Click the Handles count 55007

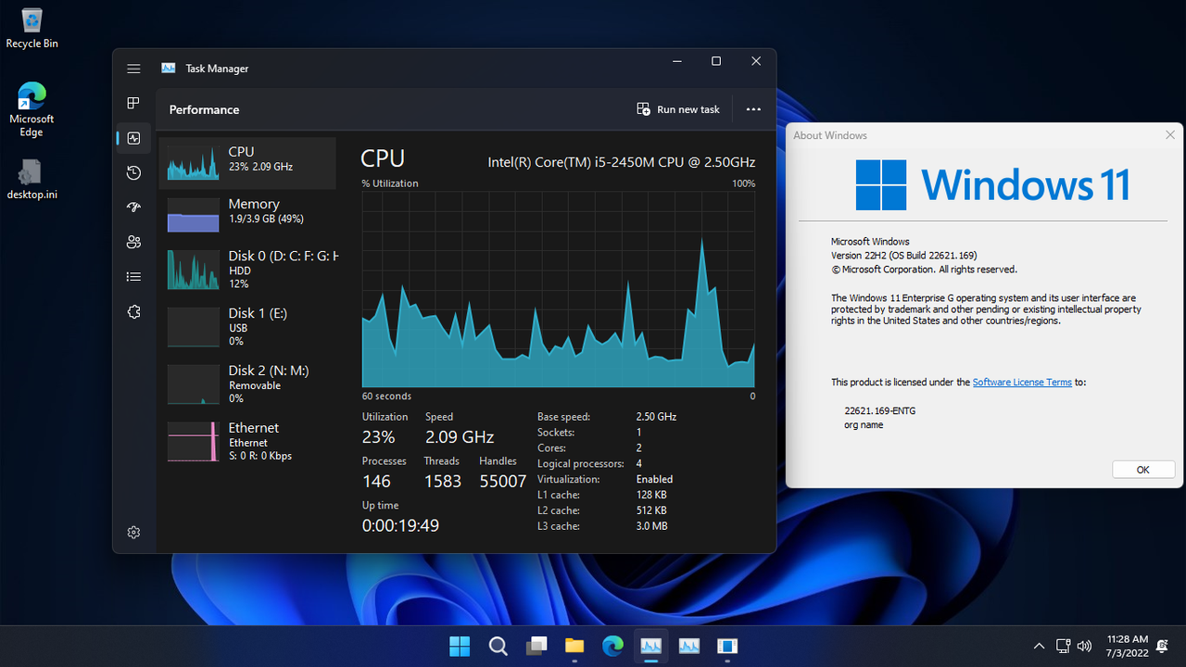click(x=503, y=481)
